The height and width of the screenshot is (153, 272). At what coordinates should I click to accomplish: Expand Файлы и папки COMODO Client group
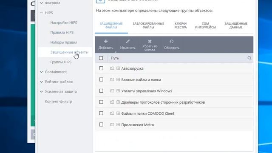(x=118, y=113)
